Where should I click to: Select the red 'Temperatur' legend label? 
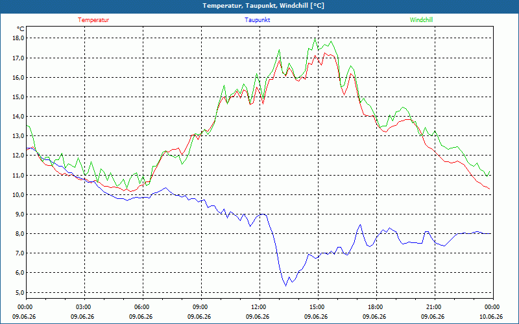93,20
